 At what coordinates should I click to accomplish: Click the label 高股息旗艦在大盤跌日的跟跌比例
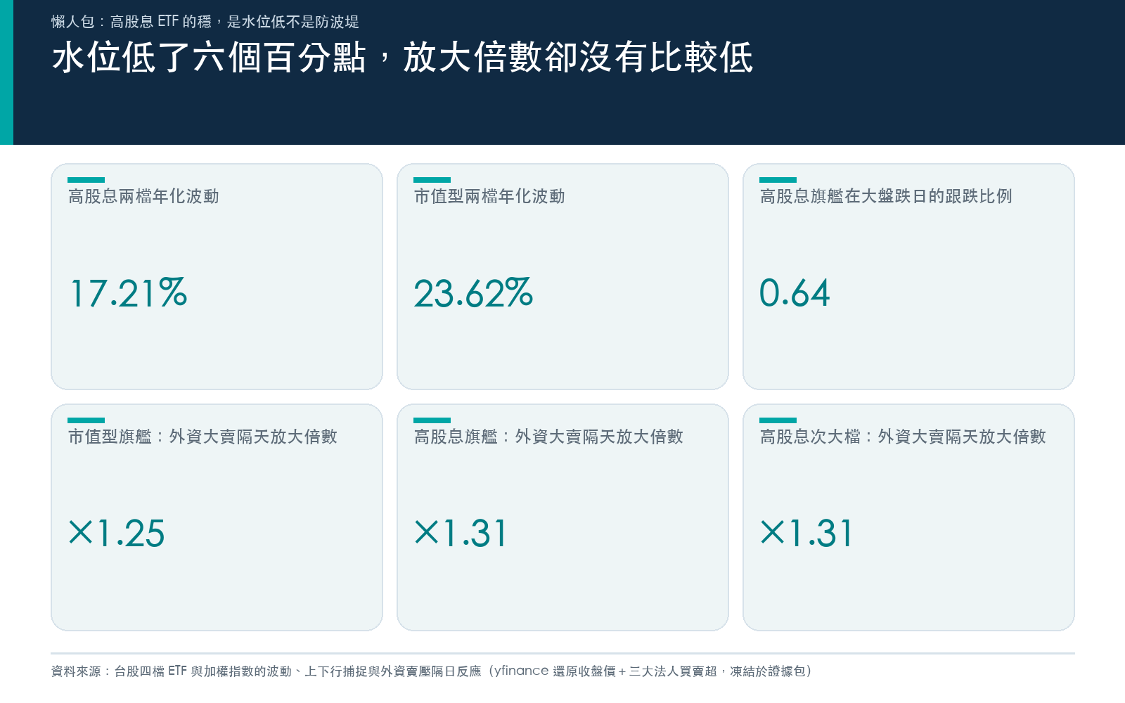(x=886, y=196)
